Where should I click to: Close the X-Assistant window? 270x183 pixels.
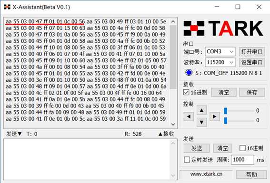tap(259, 7)
